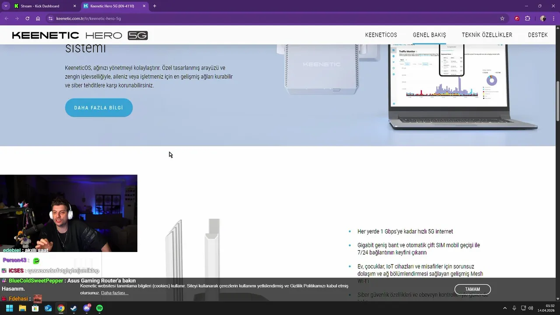Open Discord from the taskbar
The width and height of the screenshot is (560, 315).
coord(87,308)
